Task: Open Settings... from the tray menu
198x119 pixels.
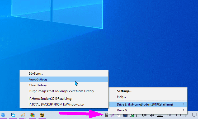Action: (148, 91)
